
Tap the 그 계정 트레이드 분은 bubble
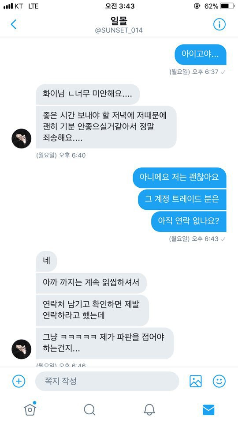pos(182,199)
